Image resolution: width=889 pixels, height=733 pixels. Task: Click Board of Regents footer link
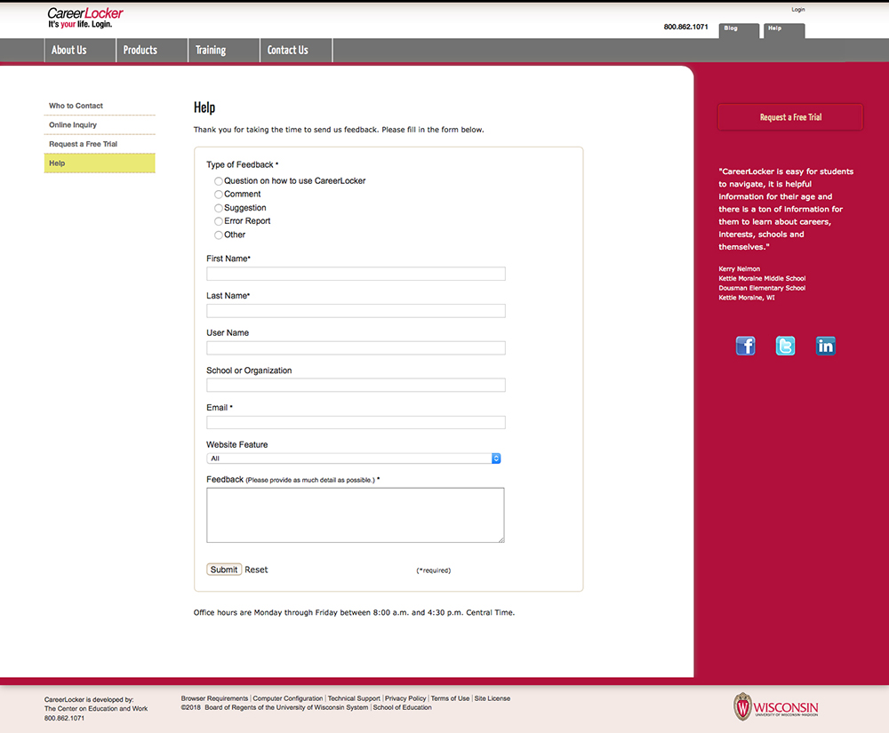click(x=286, y=707)
